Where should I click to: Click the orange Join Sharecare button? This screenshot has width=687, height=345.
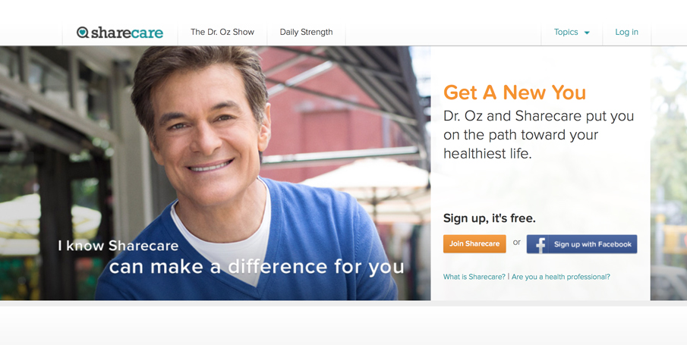click(x=474, y=244)
